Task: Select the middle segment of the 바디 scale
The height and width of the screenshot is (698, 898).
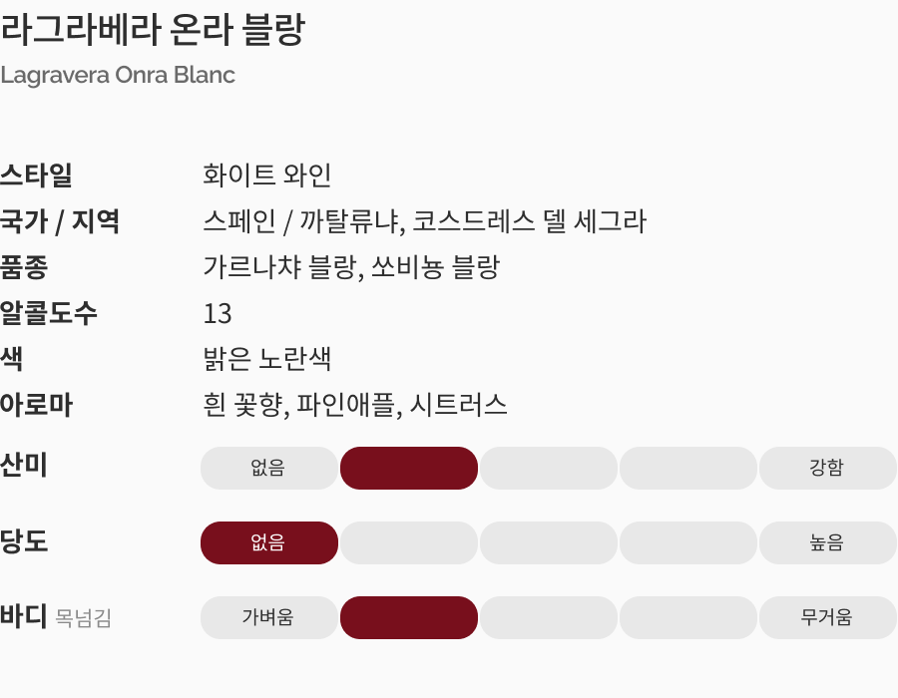Action: (x=549, y=618)
